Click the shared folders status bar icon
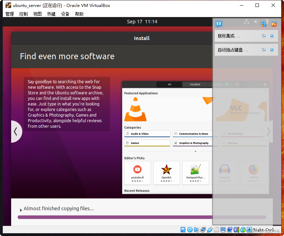The image size is (284, 236). pos(216,230)
